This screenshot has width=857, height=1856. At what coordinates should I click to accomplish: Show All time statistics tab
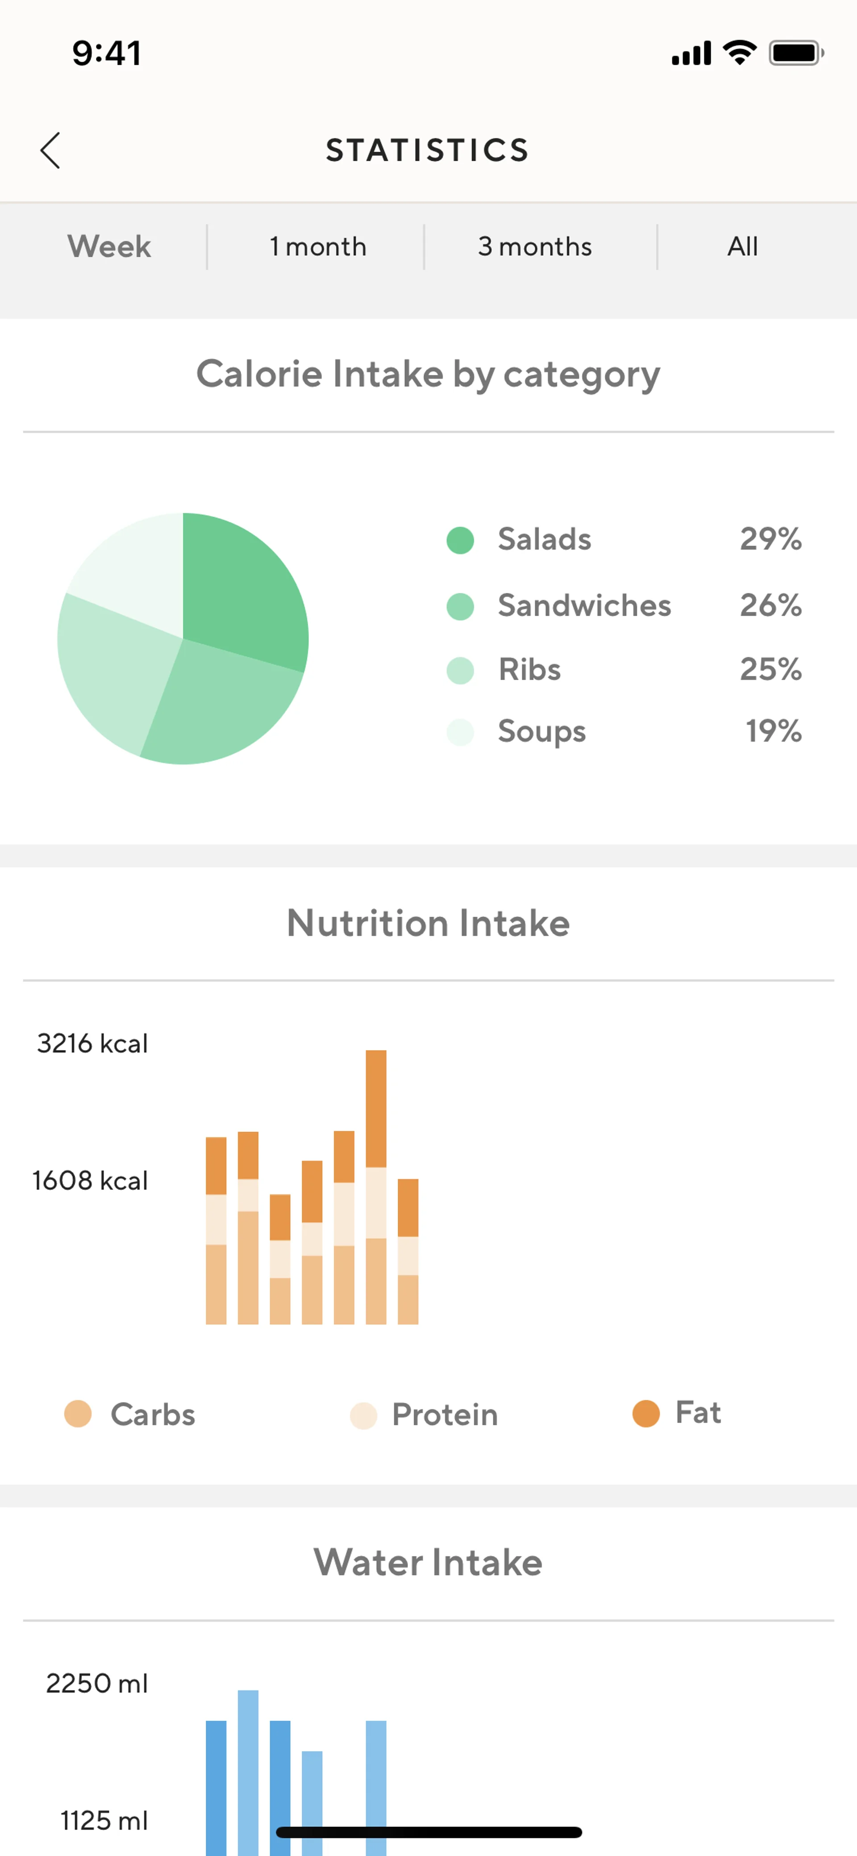tap(742, 246)
